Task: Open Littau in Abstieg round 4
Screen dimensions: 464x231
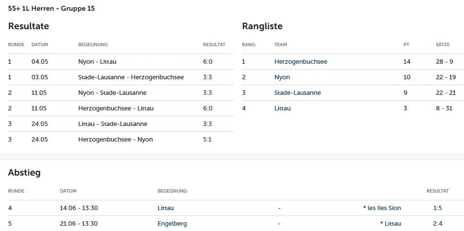Action: (x=166, y=208)
